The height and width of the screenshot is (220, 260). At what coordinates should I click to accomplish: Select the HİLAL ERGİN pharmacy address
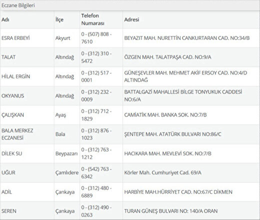(185, 76)
